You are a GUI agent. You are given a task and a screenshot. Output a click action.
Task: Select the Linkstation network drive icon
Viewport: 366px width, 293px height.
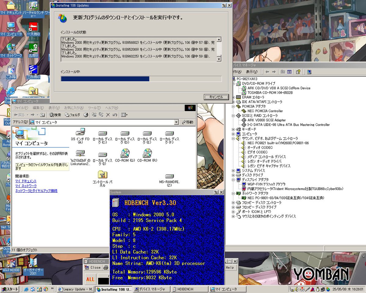tap(80, 158)
